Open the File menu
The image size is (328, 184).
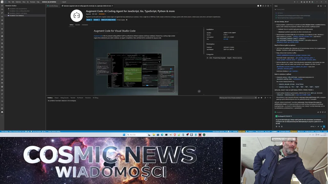[x=9, y=2]
